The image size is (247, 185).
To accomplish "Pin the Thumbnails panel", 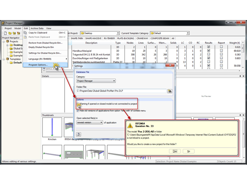I will pyautogui.click(x=240, y=115).
